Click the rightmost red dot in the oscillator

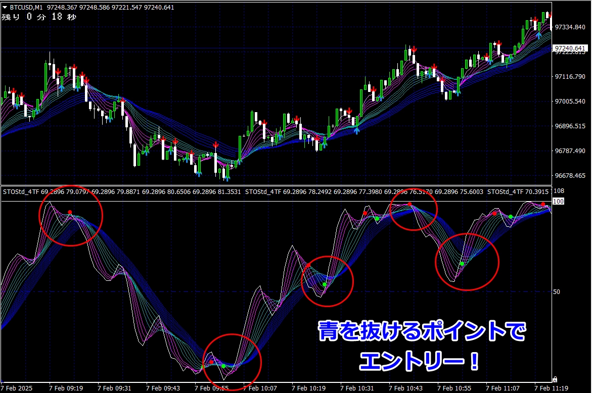[x=543, y=205]
